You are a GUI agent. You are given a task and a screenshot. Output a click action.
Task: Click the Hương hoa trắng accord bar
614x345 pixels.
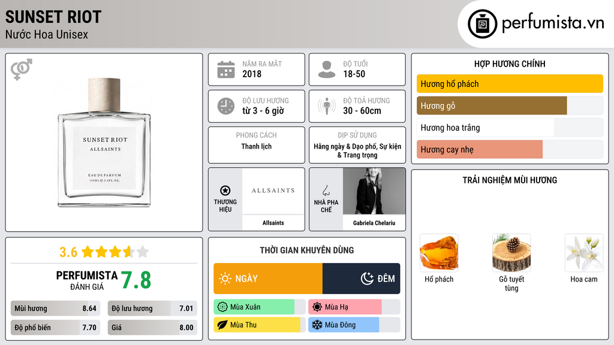click(x=510, y=128)
